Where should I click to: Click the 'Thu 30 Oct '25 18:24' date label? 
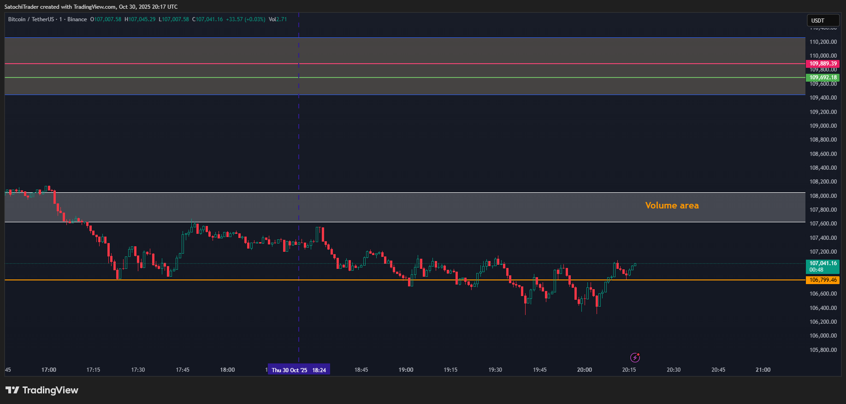tap(299, 370)
